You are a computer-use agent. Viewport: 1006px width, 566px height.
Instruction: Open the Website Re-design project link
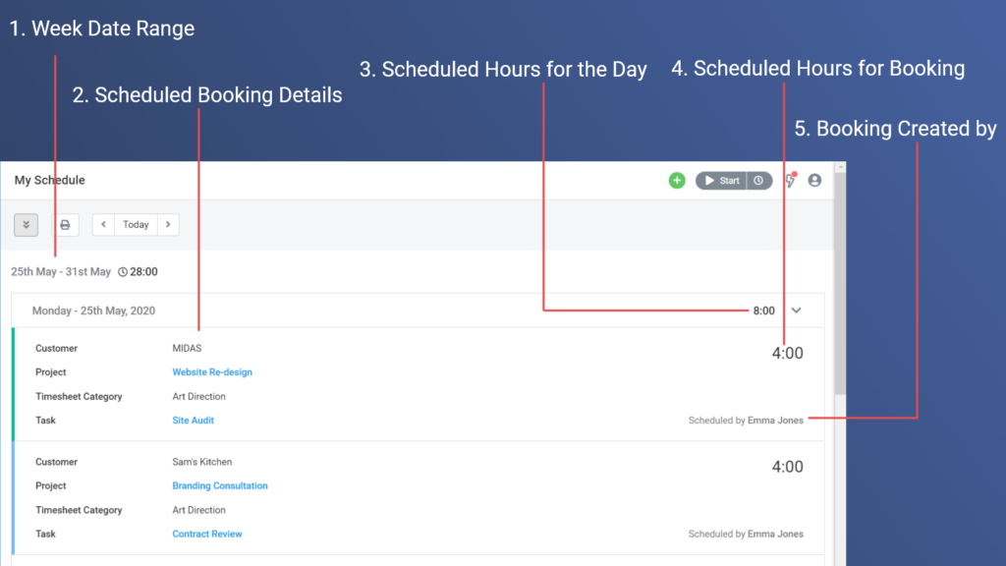point(212,371)
